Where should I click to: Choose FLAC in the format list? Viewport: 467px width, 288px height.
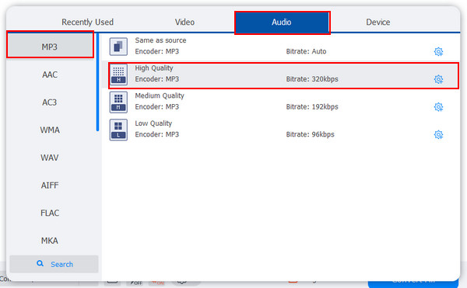[50, 213]
